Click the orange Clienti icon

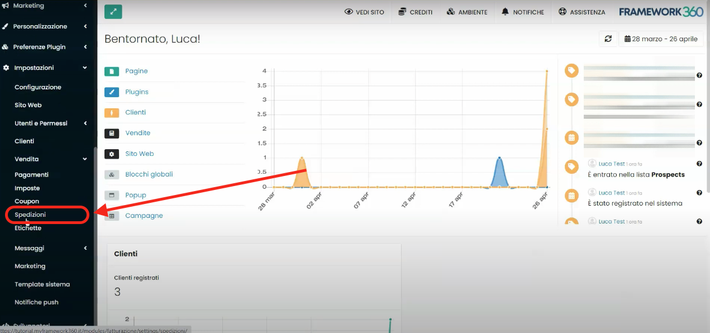(x=112, y=113)
